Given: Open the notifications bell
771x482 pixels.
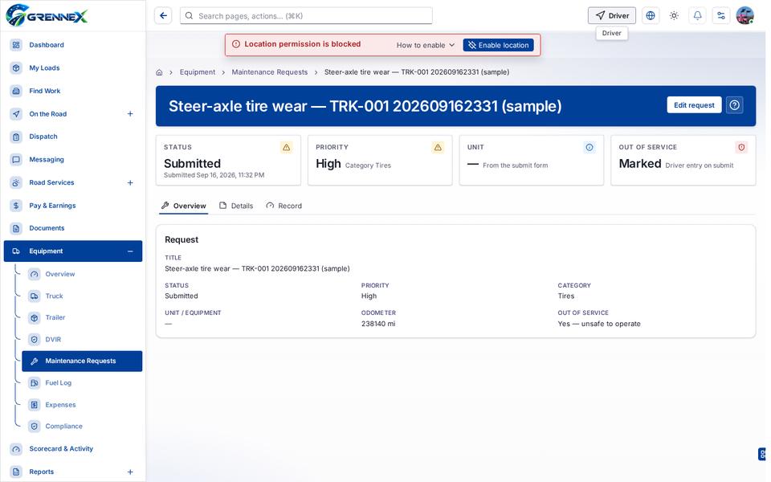Looking at the screenshot, I should point(697,16).
